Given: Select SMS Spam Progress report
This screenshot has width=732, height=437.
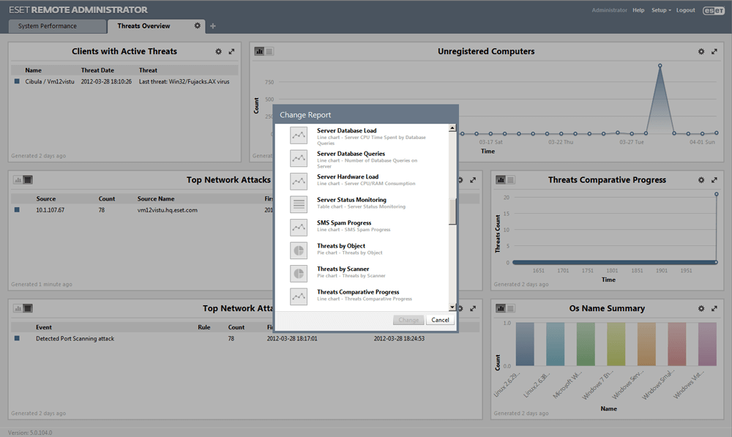Looking at the screenshot, I should point(362,226).
